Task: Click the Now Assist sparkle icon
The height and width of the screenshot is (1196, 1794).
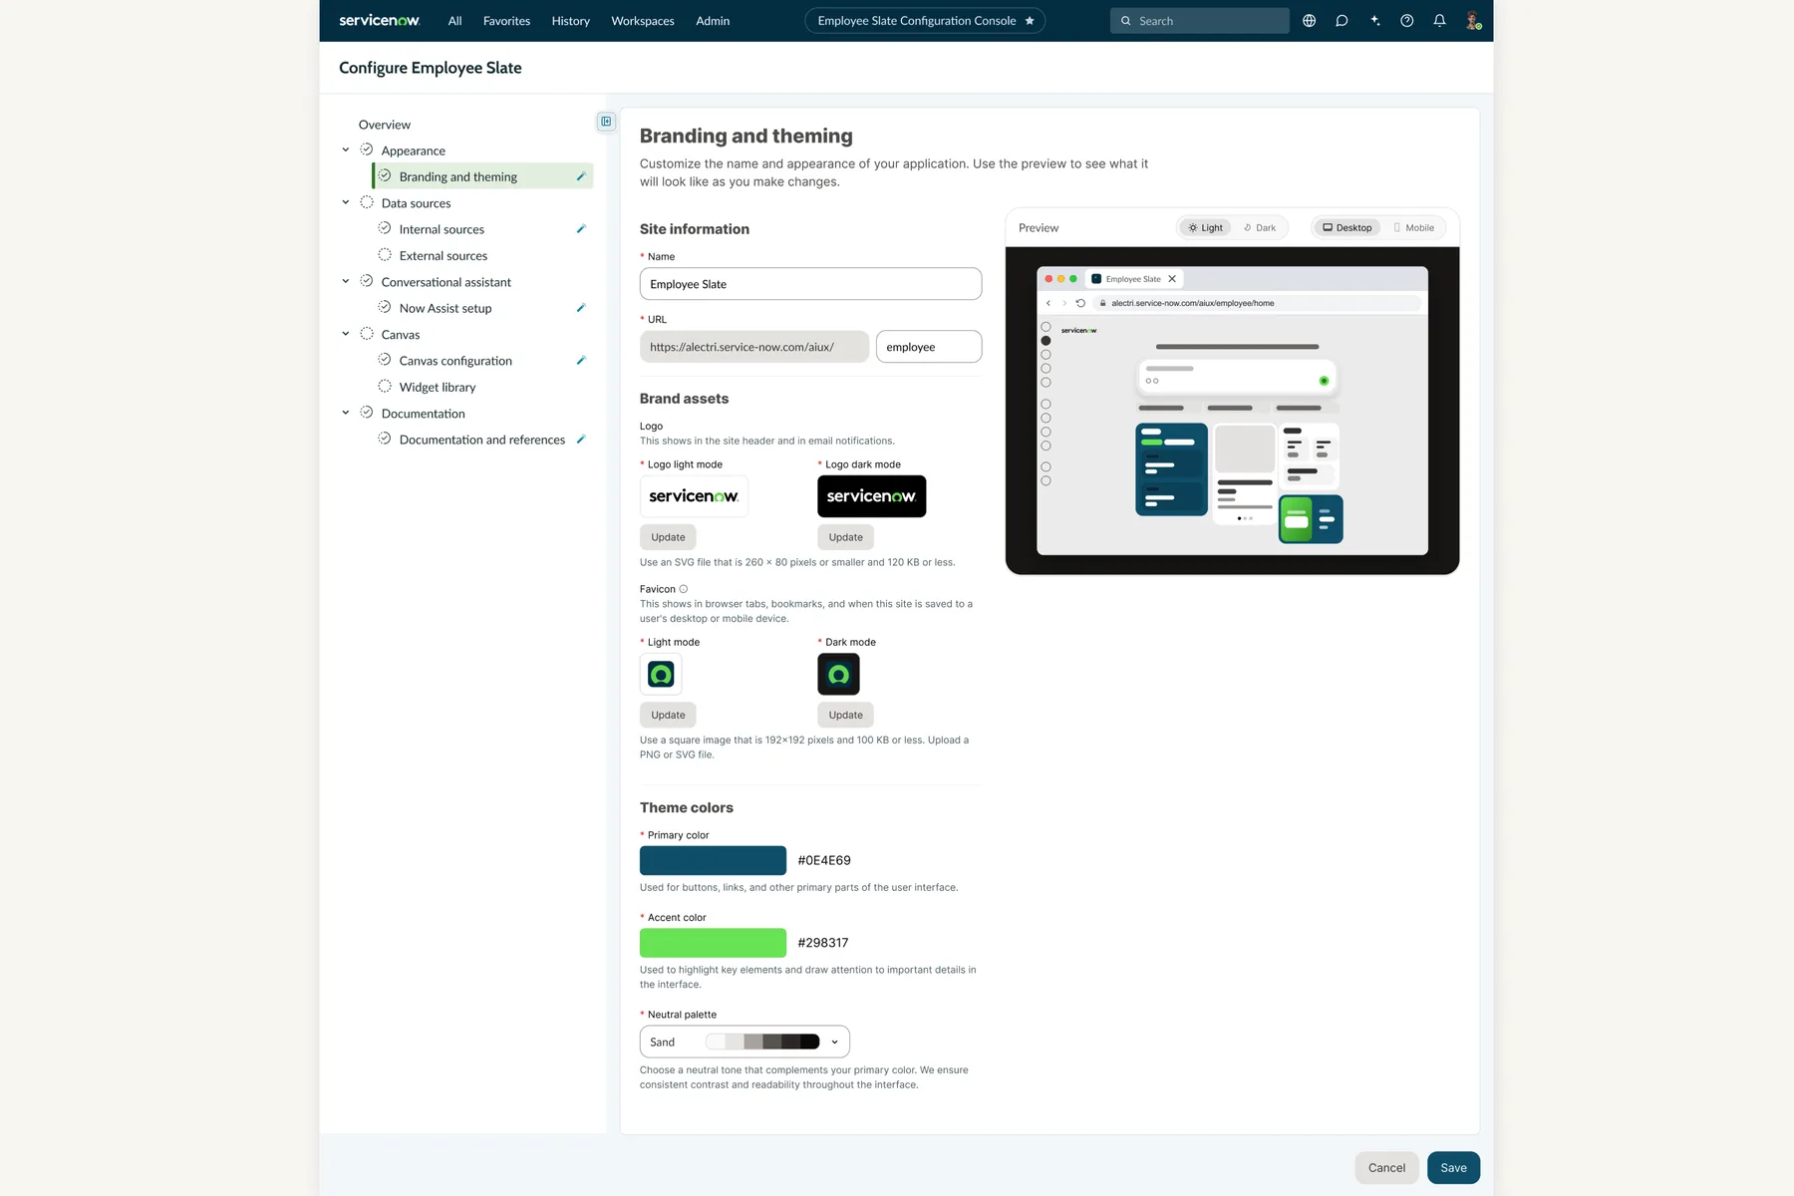Action: [x=1374, y=20]
